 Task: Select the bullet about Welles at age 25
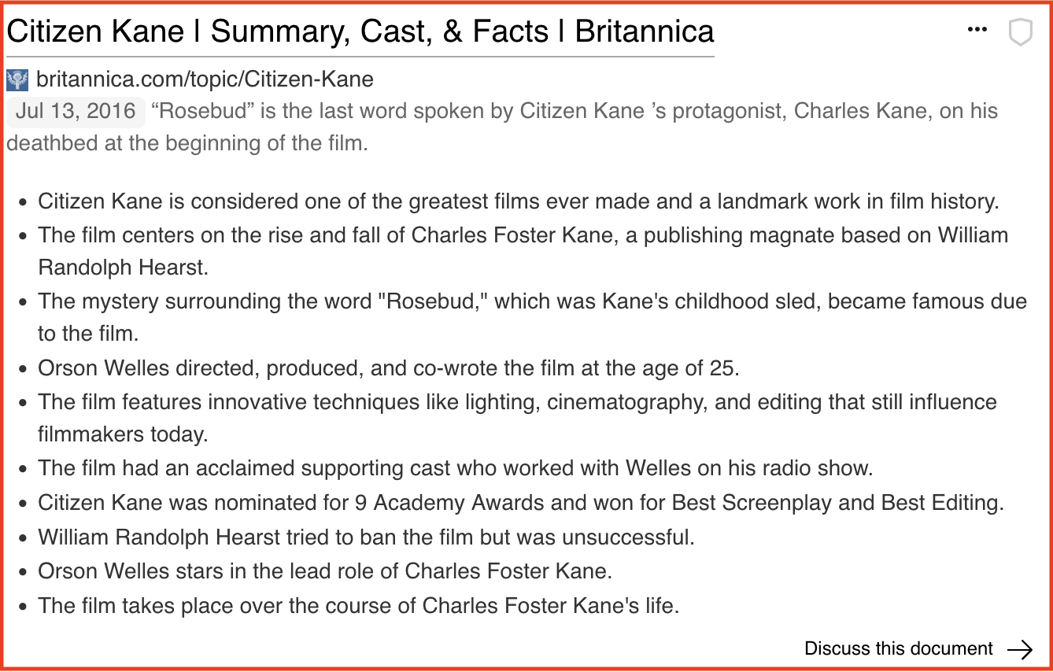(389, 369)
